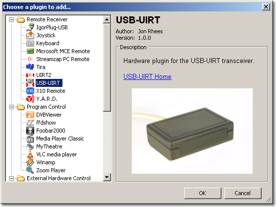This screenshot has width=276, height=207.
Task: Select the VLC media player cone icon
Action: tap(30, 154)
